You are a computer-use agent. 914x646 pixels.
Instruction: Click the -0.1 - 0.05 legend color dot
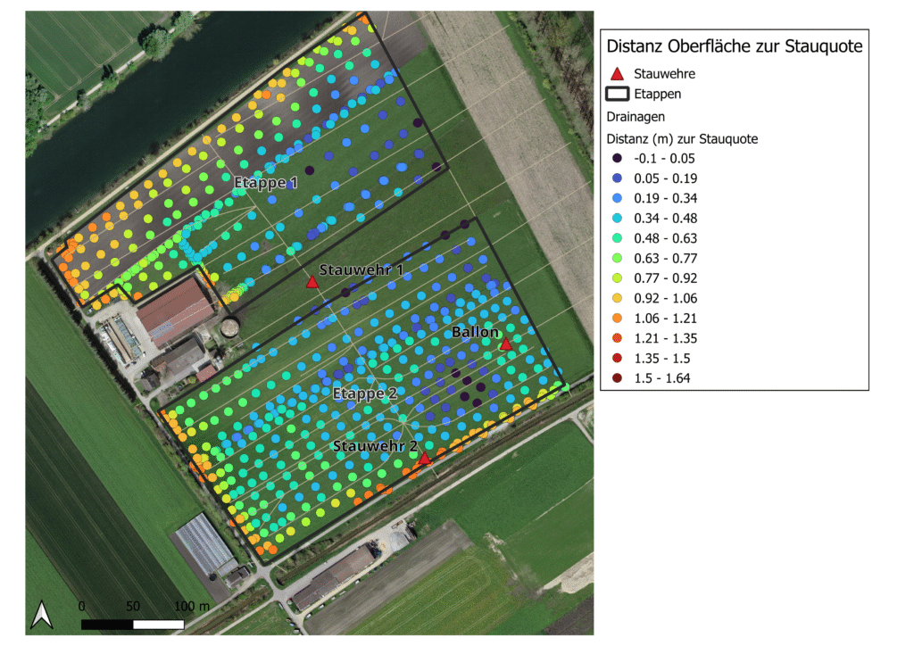pyautogui.click(x=617, y=159)
